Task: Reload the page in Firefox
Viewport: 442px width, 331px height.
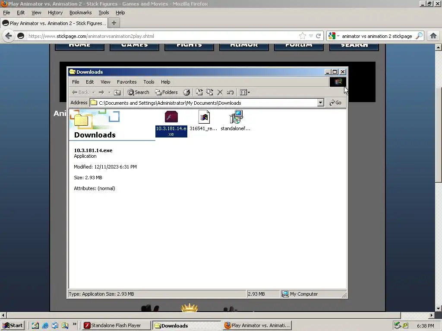Action: point(318,36)
